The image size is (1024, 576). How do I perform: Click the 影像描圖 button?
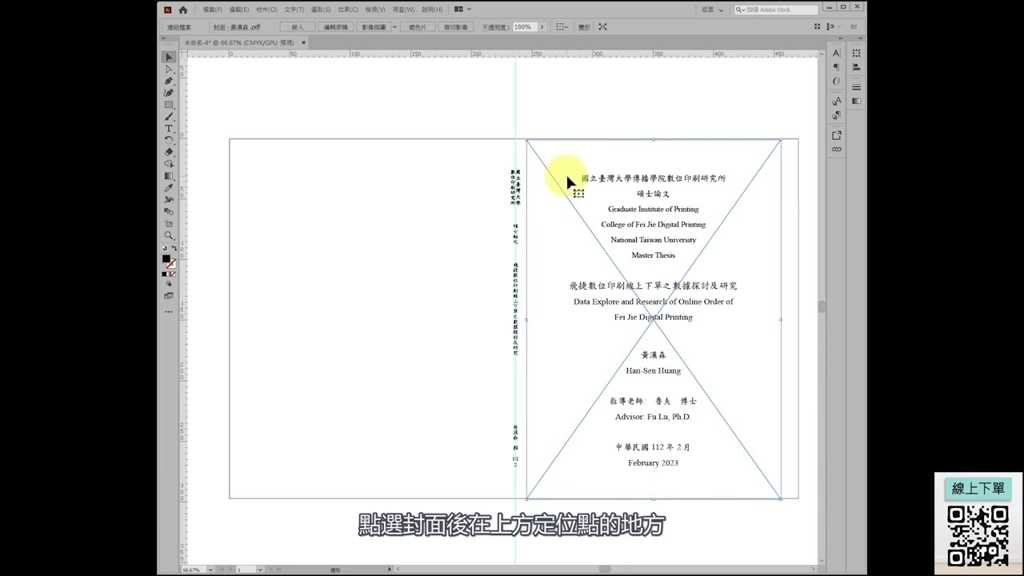click(x=374, y=26)
